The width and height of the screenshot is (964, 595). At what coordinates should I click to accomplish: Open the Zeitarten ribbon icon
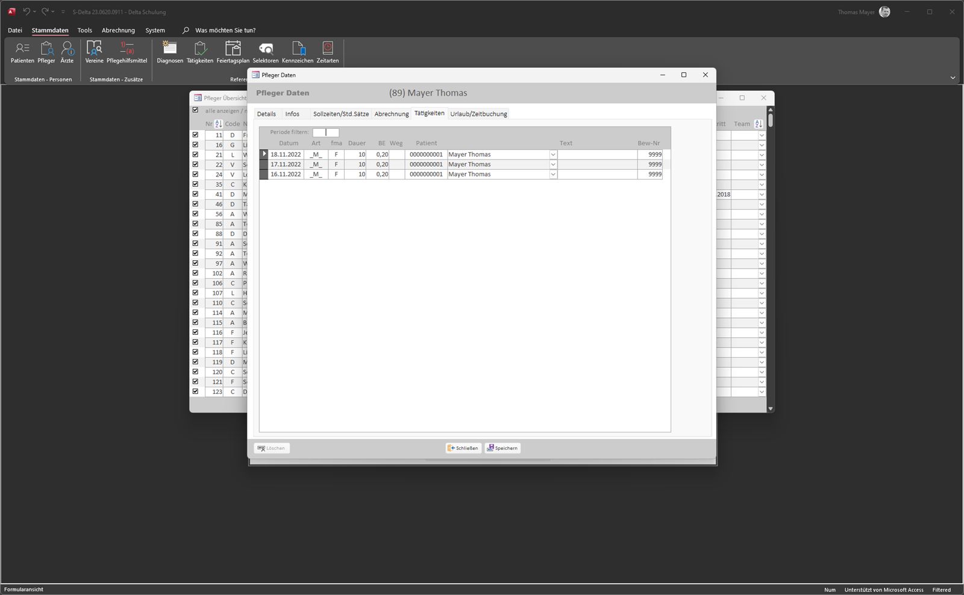click(x=327, y=52)
